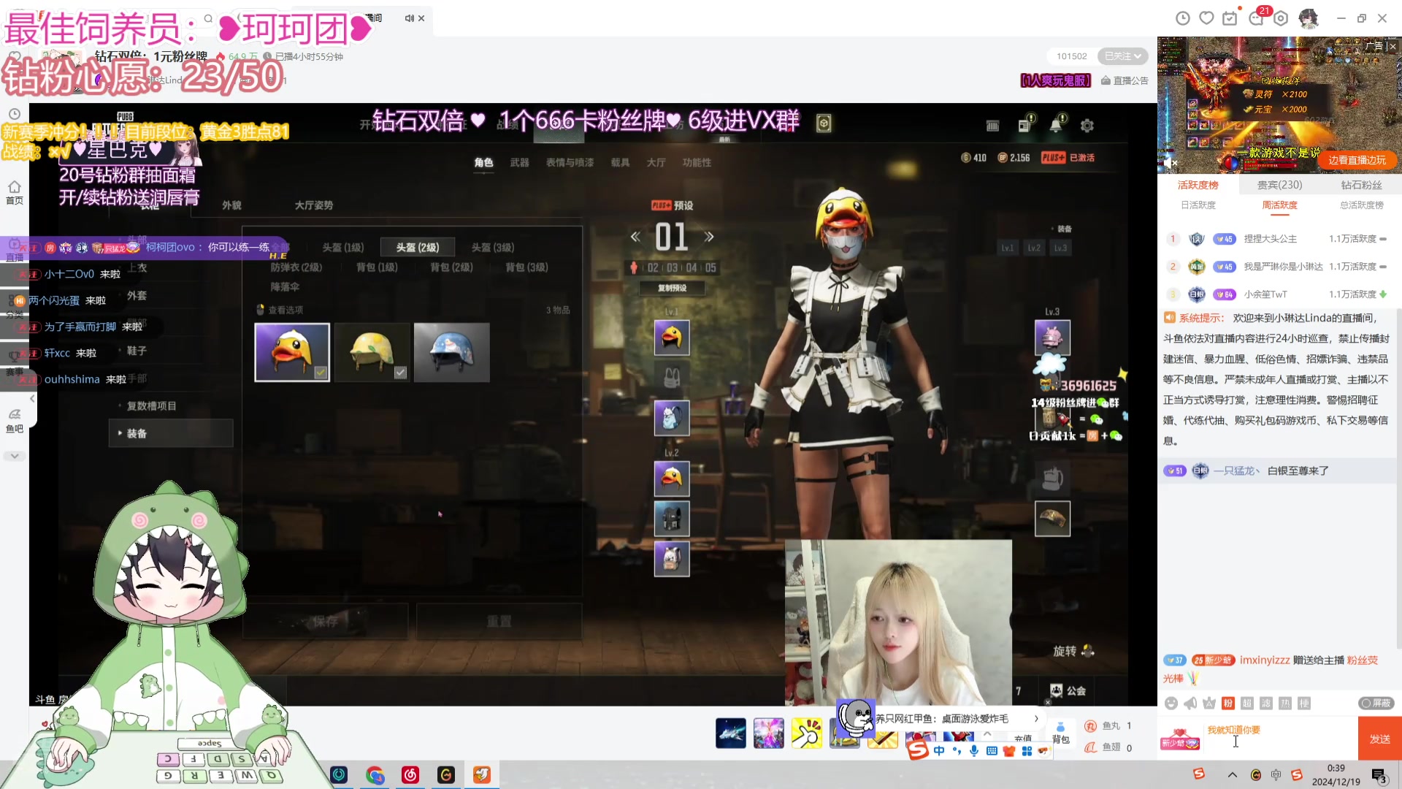Click the crown icon in chat toolbar
This screenshot has height=789, width=1402.
pos(1209,703)
